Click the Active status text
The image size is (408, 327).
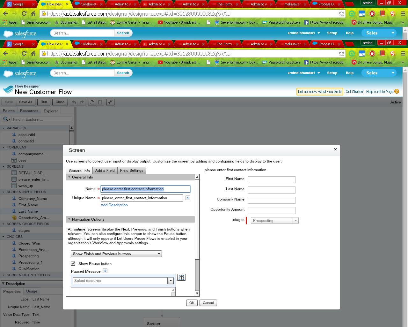coord(396,102)
